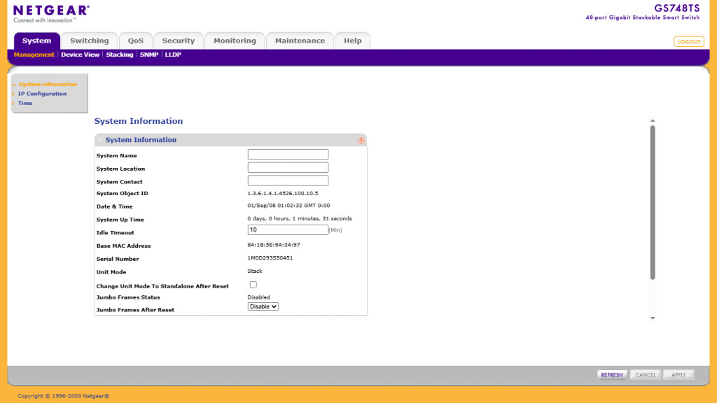Expand Time section in the sidebar
Viewport: 717px width, 403px height.
tap(25, 104)
